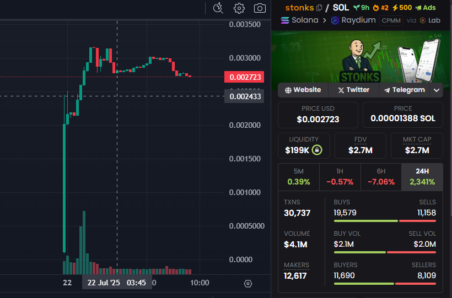The width and height of the screenshot is (452, 298).
Task: Copy the stonks token address icon
Action: 319,8
